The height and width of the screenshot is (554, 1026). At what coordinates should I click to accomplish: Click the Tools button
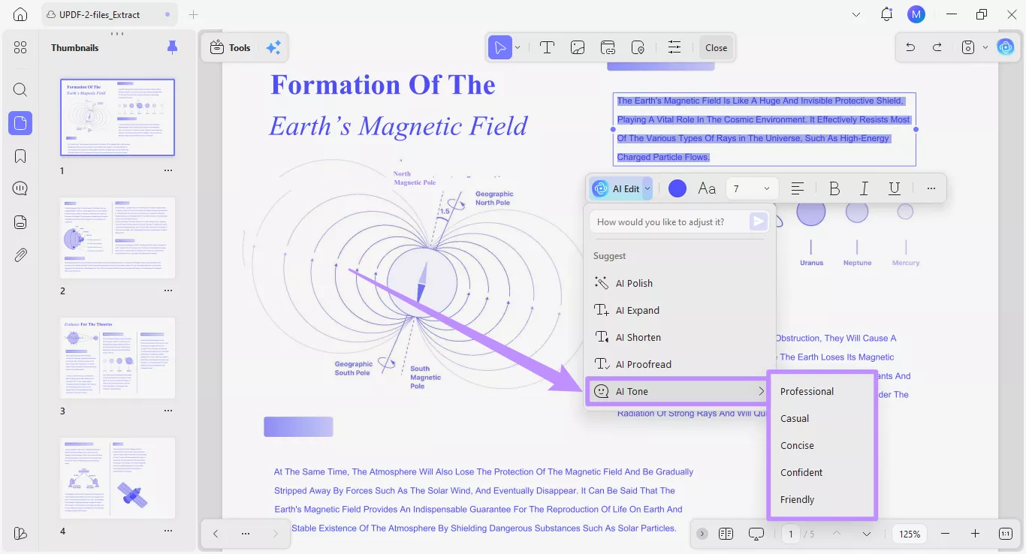tap(230, 47)
